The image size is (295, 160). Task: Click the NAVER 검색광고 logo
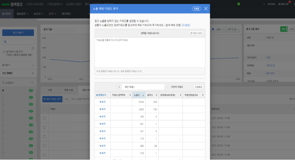[12, 4]
